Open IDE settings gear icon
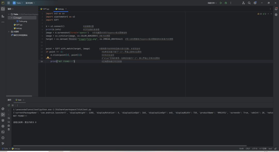Screen dimensions: 279x152 point(255,3)
